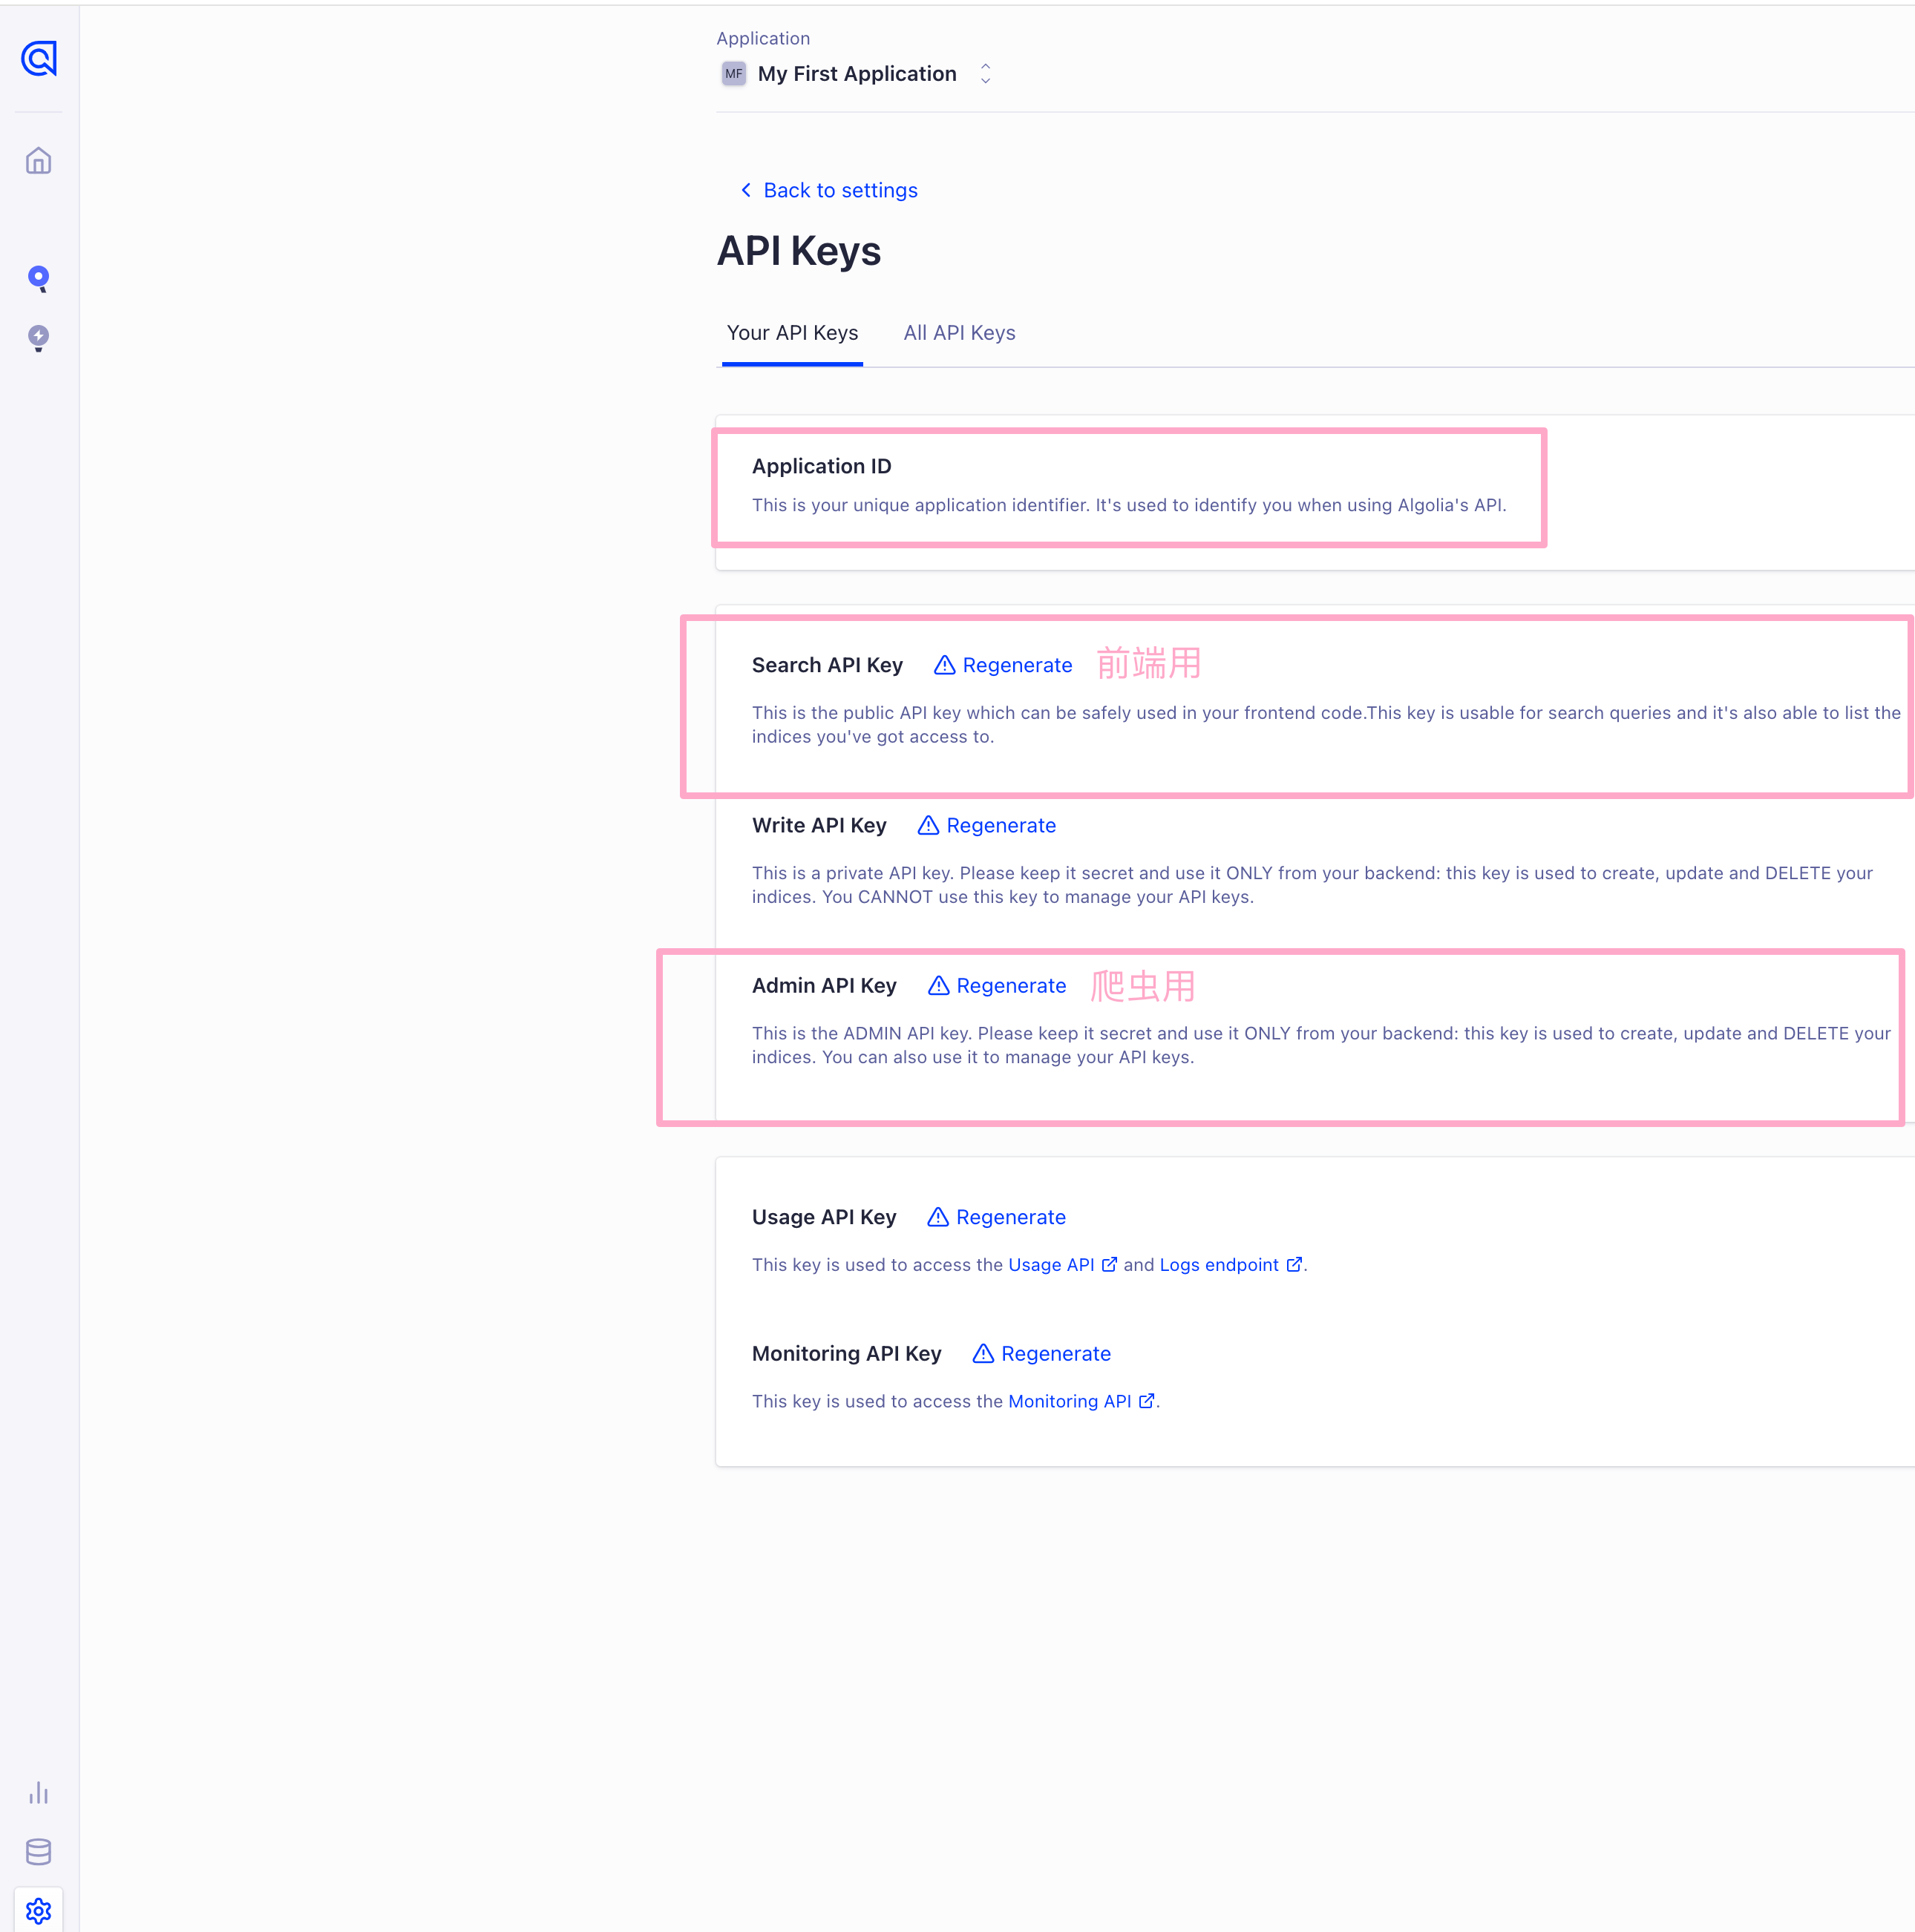The image size is (1915, 1932).
Task: Click warning icon next to Search API Key
Action: 943,665
